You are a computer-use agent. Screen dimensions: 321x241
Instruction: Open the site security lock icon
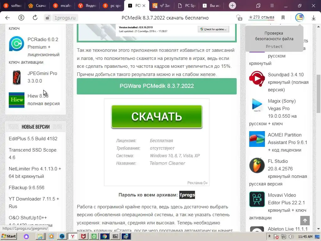click(48, 18)
